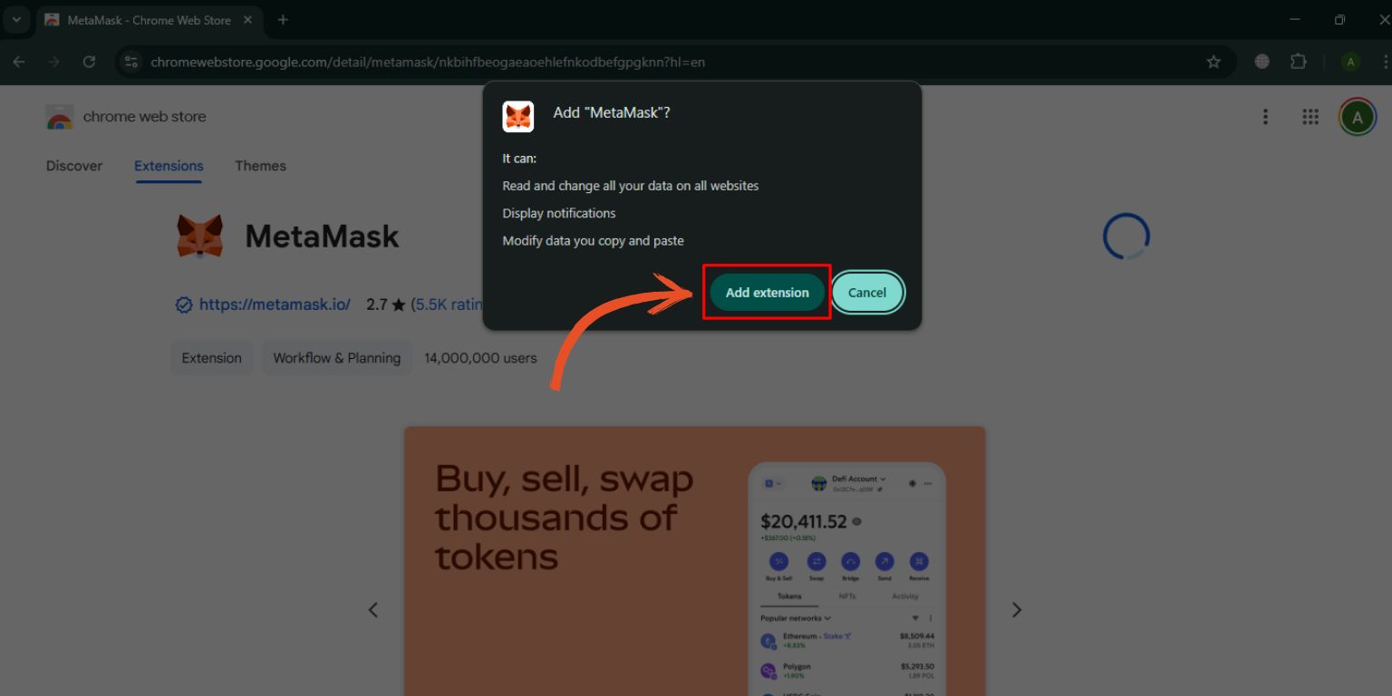The image size is (1392, 696).
Task: Select the Workflow & Planning category chip
Action: pyautogui.click(x=337, y=358)
